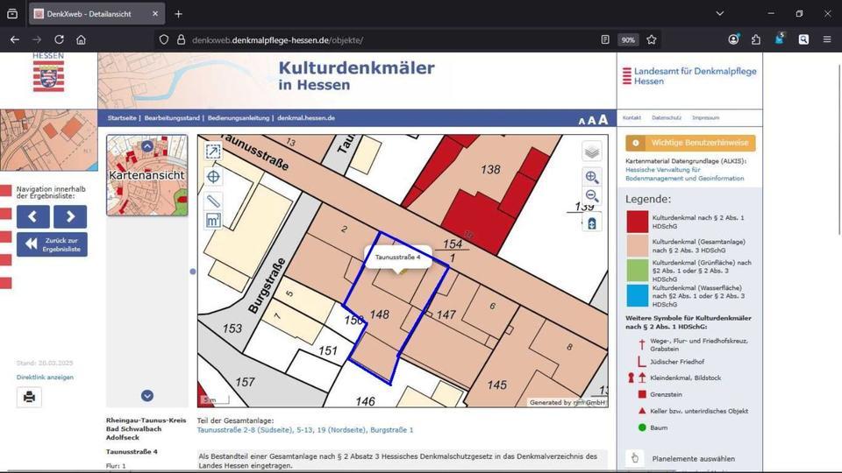Image resolution: width=842 pixels, height=473 pixels.
Task: Open the Bearbeitungsstand menu item
Action: coord(172,117)
